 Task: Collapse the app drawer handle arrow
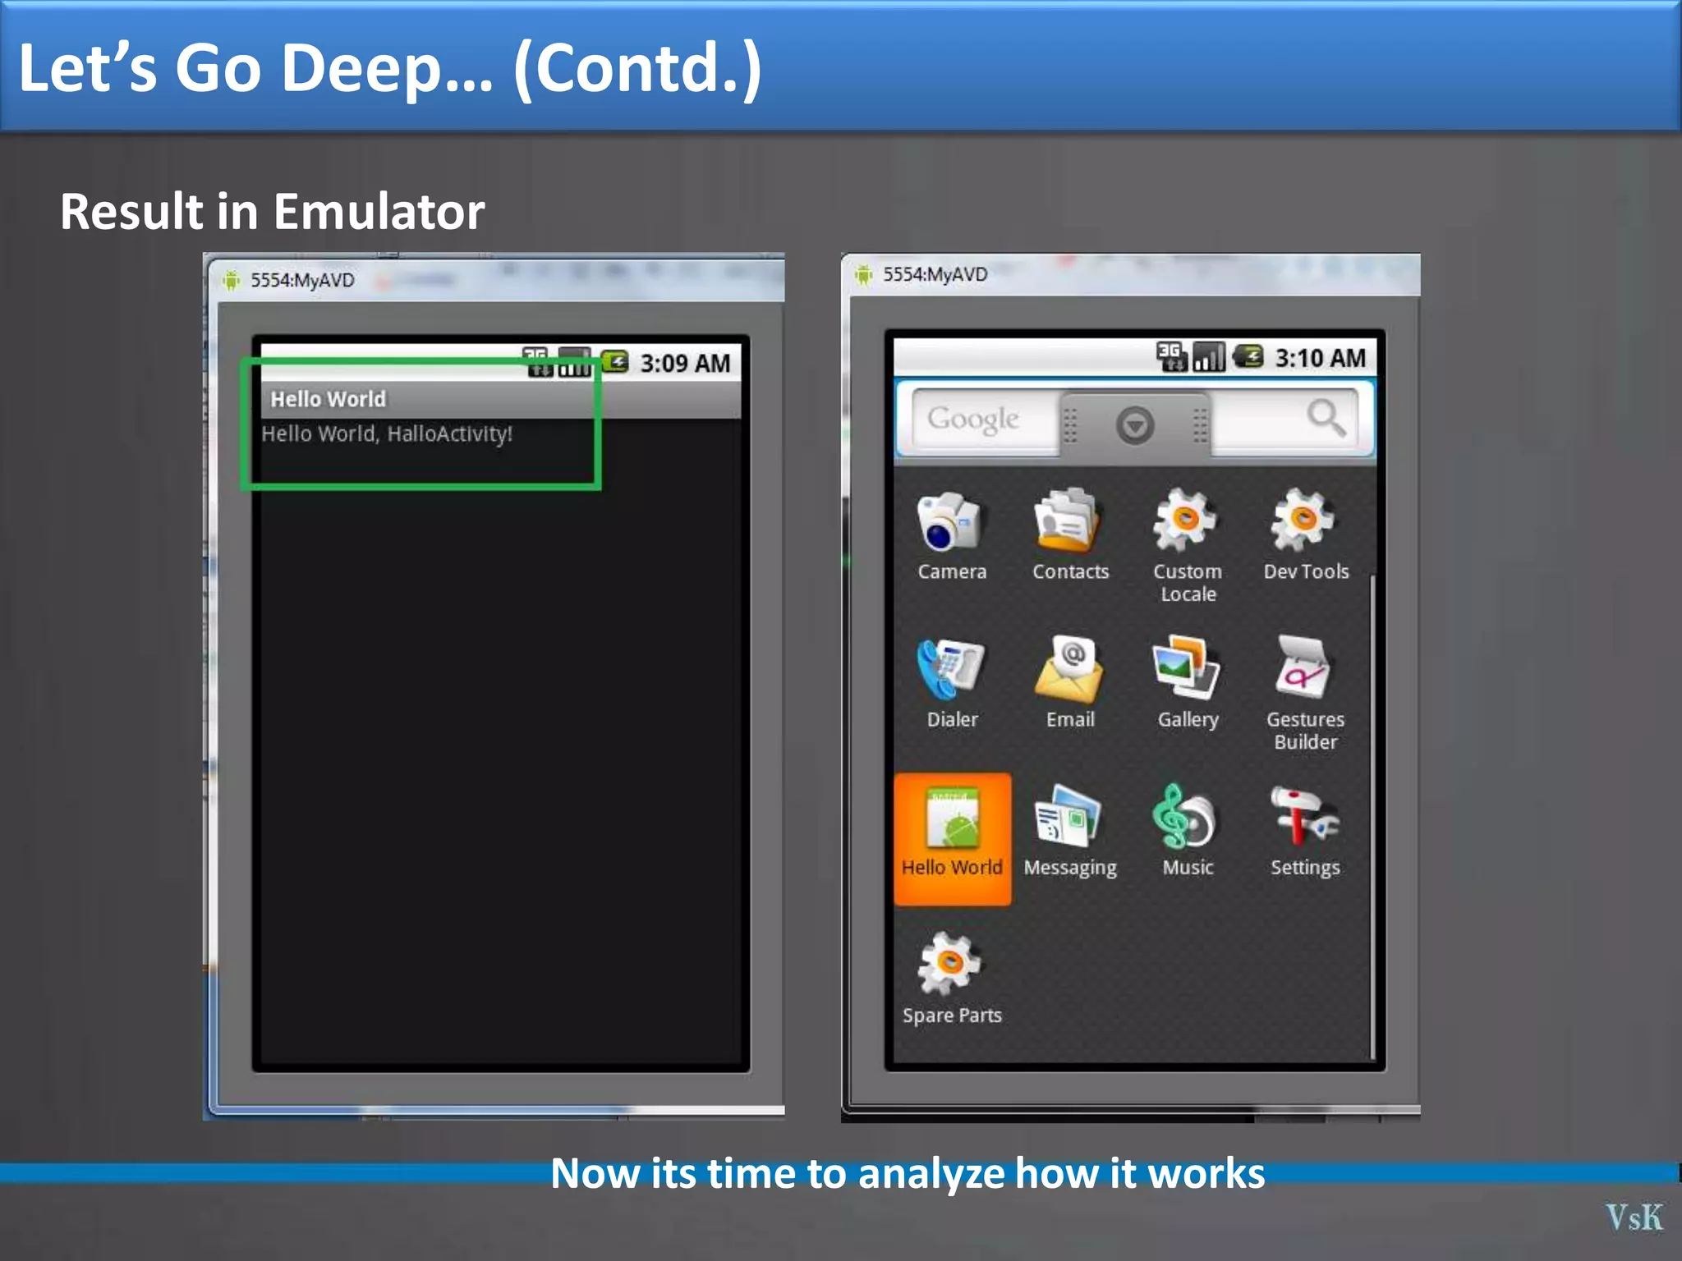click(1135, 424)
